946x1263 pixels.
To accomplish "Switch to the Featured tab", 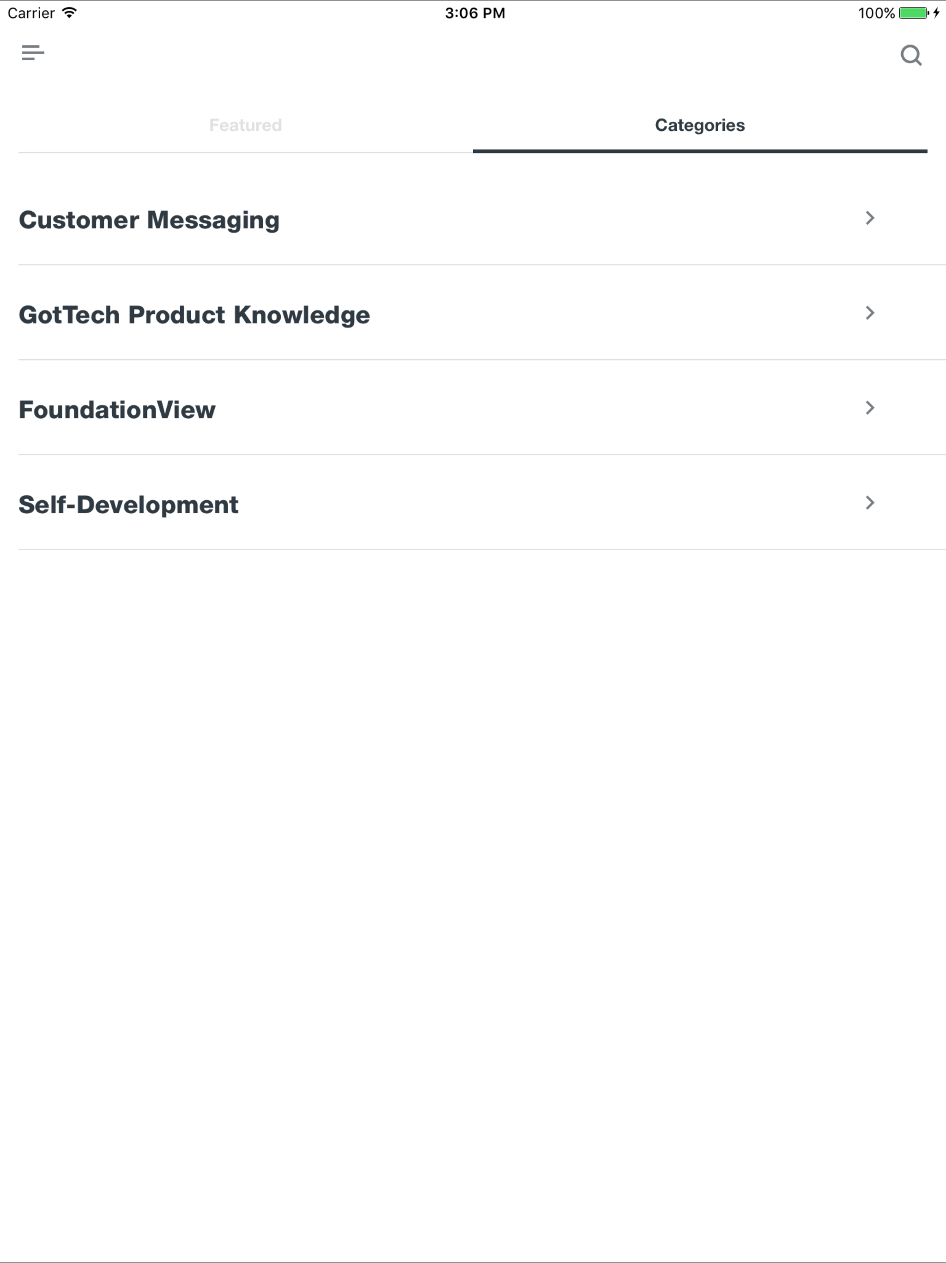I will tap(245, 125).
